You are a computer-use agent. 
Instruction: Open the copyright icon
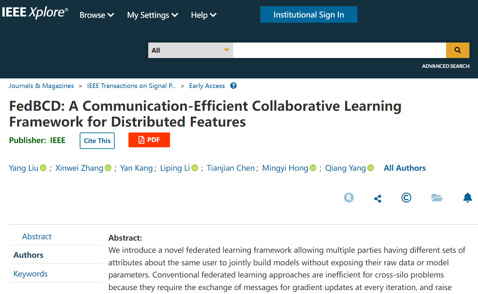pyautogui.click(x=406, y=197)
